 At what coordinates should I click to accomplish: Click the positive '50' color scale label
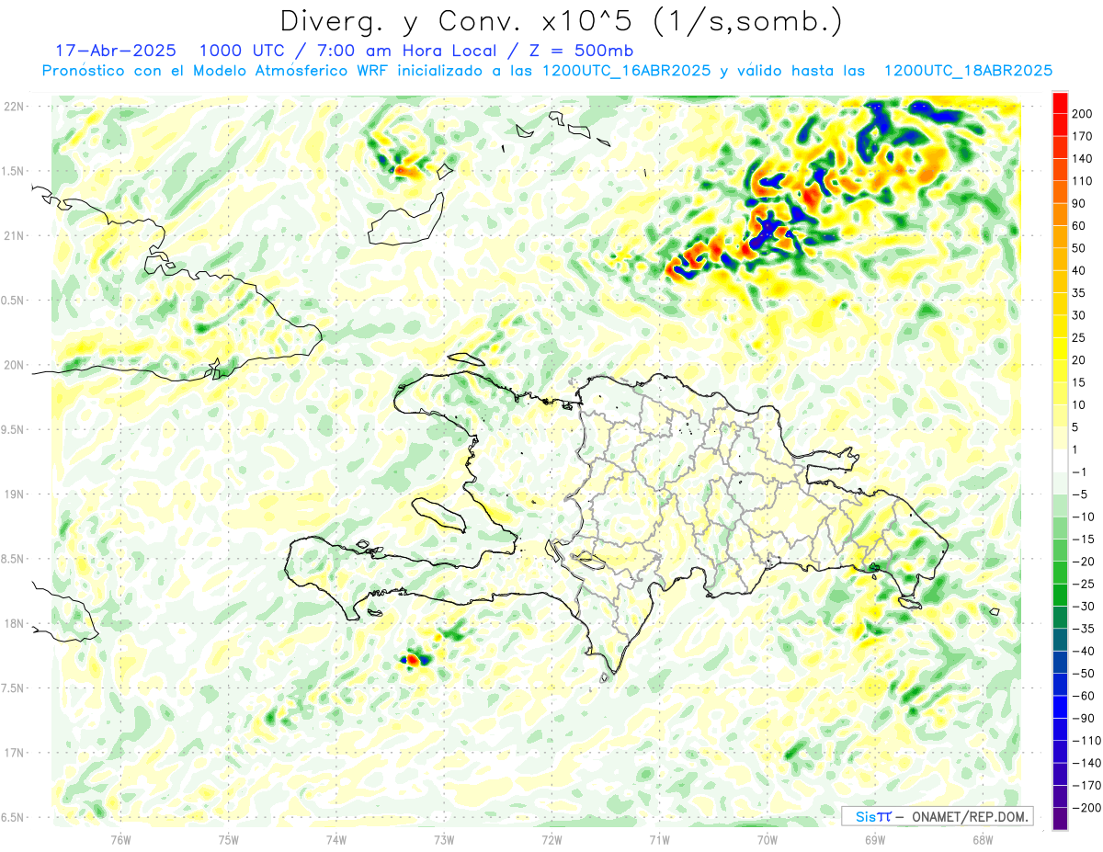[x=1079, y=248]
